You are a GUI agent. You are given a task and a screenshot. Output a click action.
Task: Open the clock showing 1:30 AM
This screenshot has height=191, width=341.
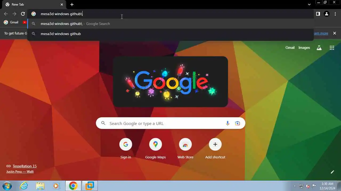(x=327, y=186)
